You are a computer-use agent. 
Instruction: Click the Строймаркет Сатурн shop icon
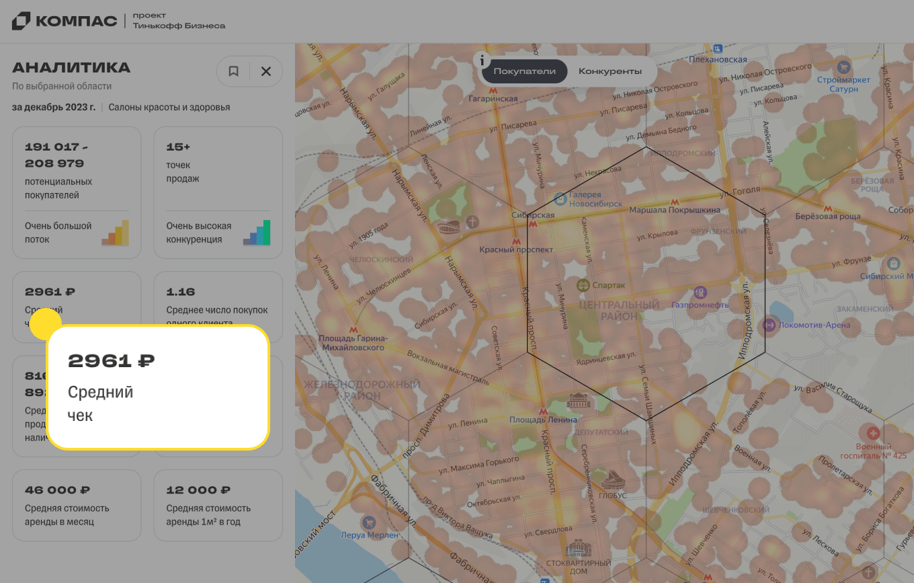[843, 67]
